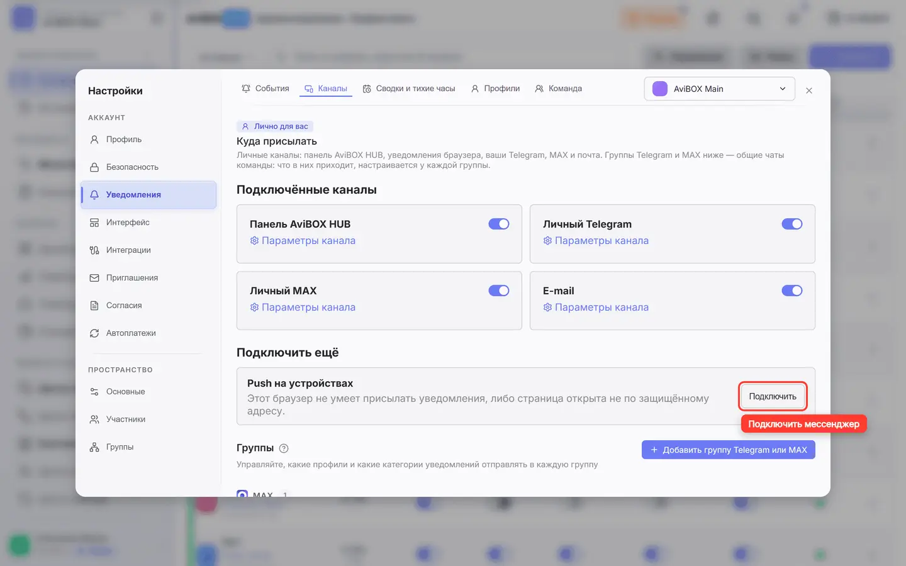Screen dimensions: 906x566
Task: Switch to the Команда tab
Action: click(559, 89)
